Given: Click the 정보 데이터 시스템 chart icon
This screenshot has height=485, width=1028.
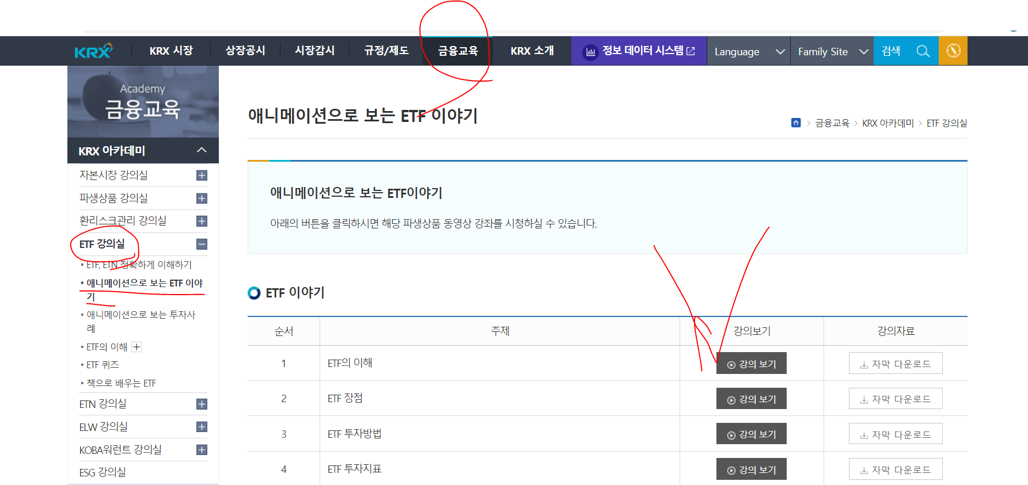Looking at the screenshot, I should (x=590, y=52).
